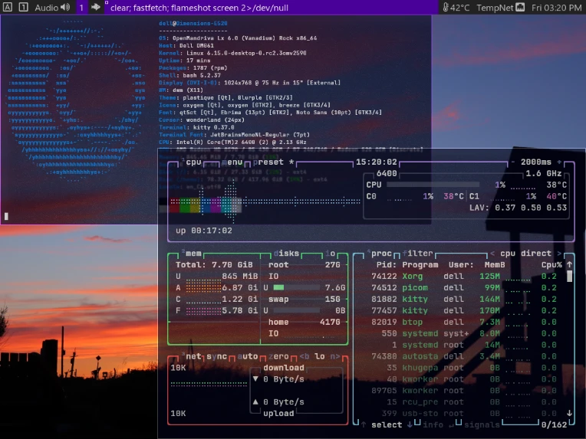Click the green color block in fastfetch

[x=185, y=205]
